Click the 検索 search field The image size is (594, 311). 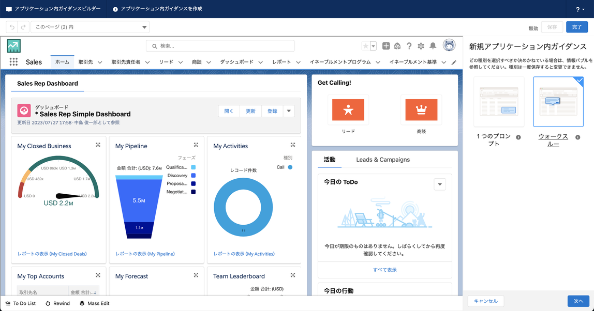[220, 46]
